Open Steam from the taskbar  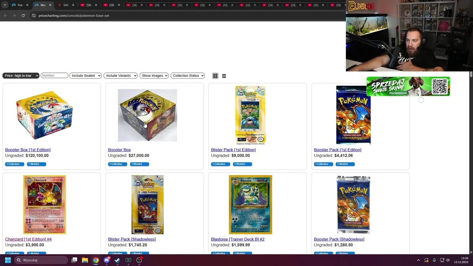(118, 260)
